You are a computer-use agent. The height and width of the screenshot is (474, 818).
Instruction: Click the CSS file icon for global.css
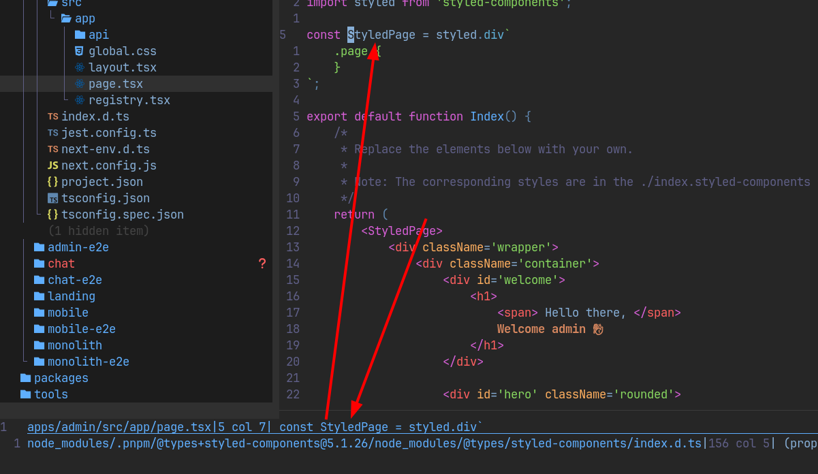(x=80, y=51)
